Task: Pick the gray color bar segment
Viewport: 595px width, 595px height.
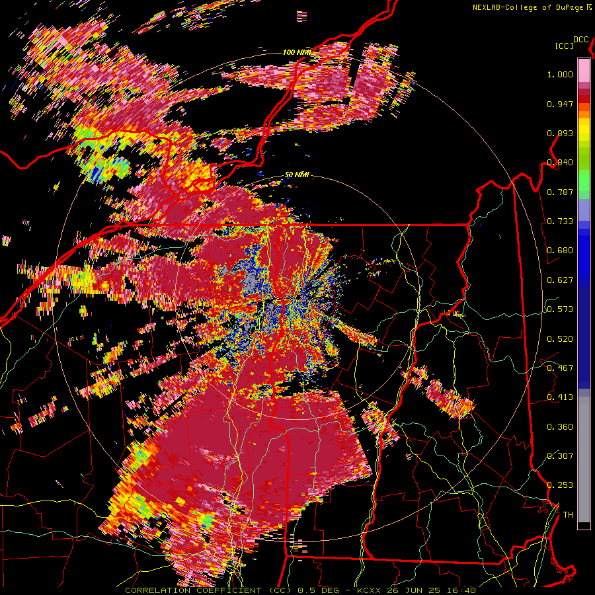Action: pyautogui.click(x=584, y=459)
